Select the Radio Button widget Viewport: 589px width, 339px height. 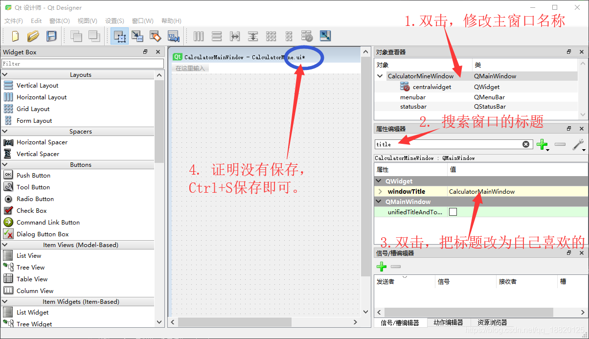(35, 199)
